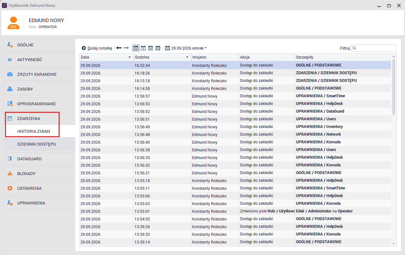This screenshot has height=255, width=405.
Task: Click the UPRAWNIENIA / Network cell
Action: point(343,134)
